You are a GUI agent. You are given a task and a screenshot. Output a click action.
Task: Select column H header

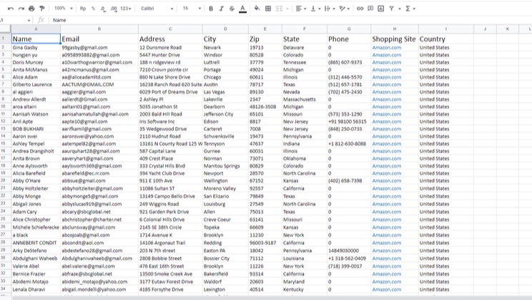[395, 29]
